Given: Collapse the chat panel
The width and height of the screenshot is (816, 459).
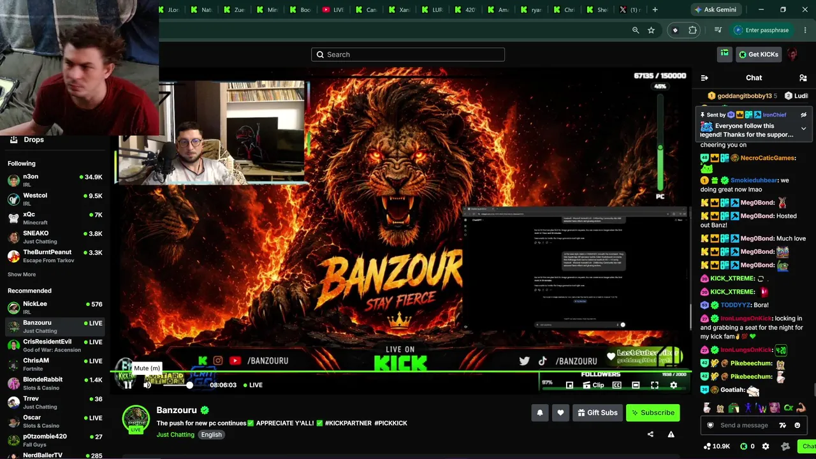Looking at the screenshot, I should tap(704, 78).
